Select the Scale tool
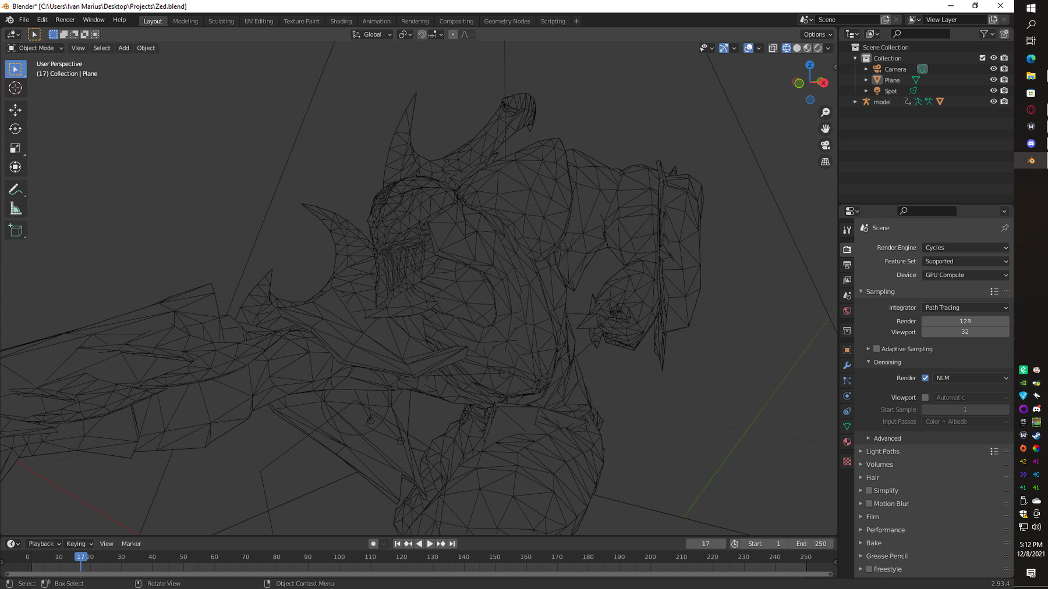Viewport: 1048px width, 589px height. pos(15,148)
